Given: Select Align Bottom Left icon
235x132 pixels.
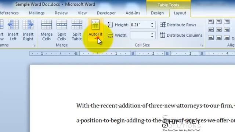Looking at the screenshot, I should (211, 38).
